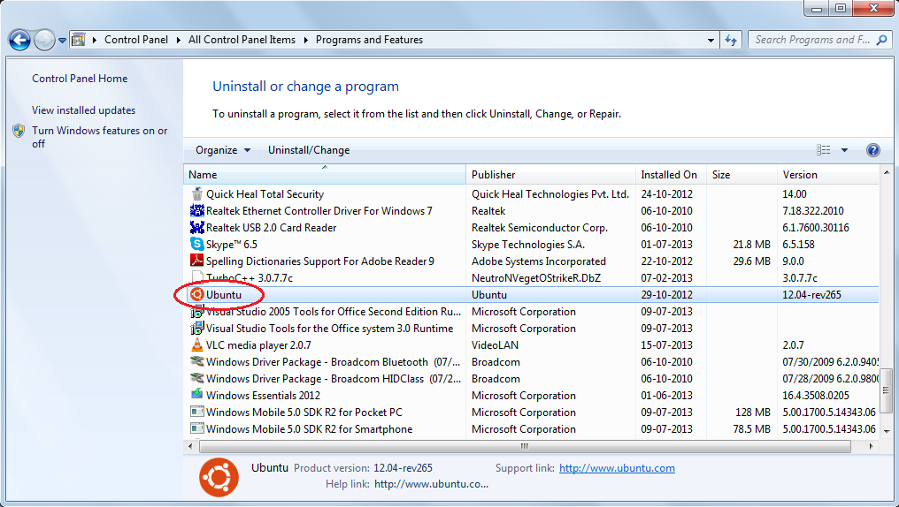Select the Skype 6.5 icon
Viewport: 899px width, 507px height.
(196, 244)
